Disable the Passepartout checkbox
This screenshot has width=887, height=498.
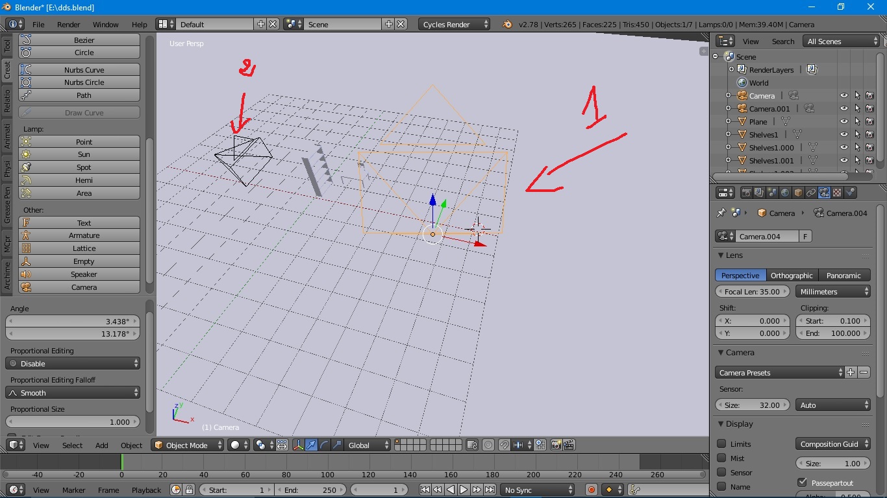point(802,482)
